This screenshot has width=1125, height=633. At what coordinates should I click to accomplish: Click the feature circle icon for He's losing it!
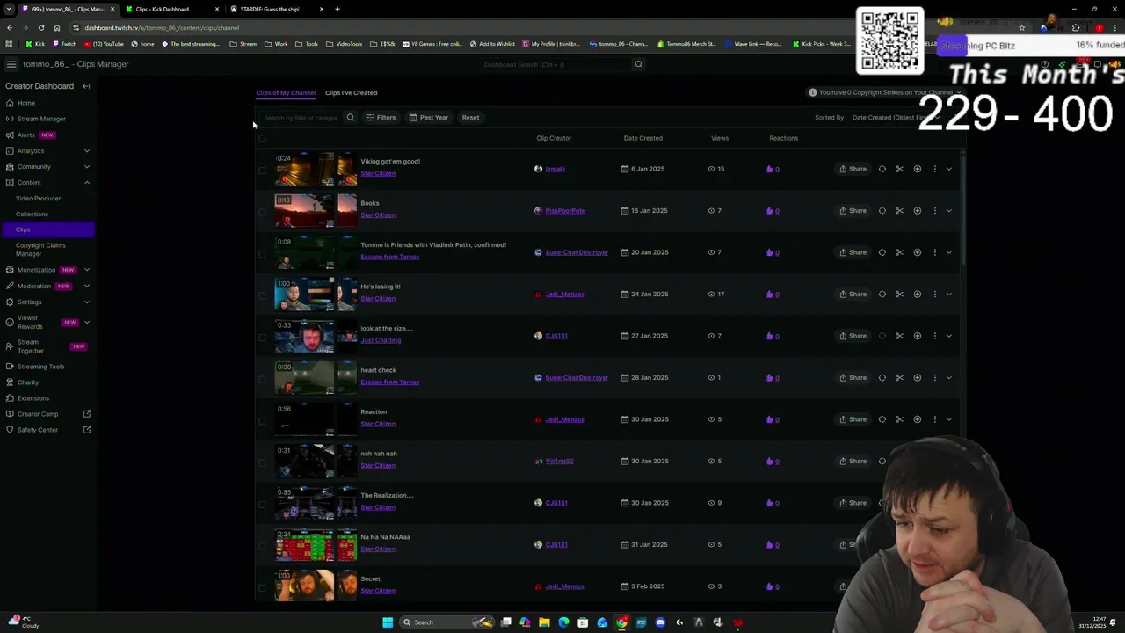(x=882, y=295)
